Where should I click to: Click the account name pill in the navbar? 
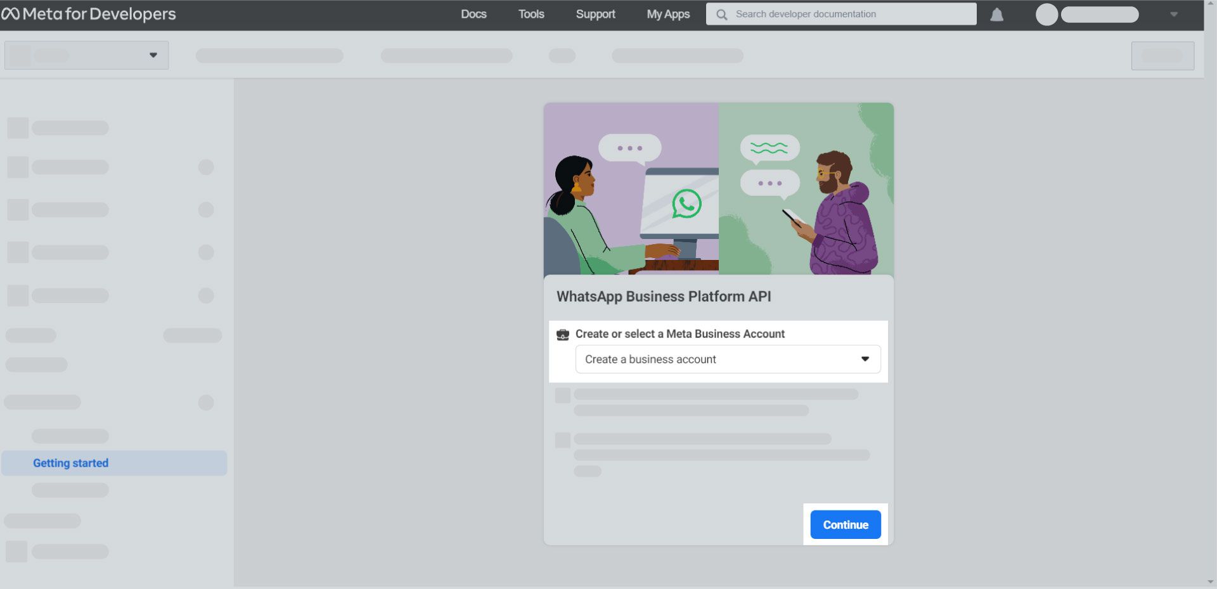(1100, 13)
